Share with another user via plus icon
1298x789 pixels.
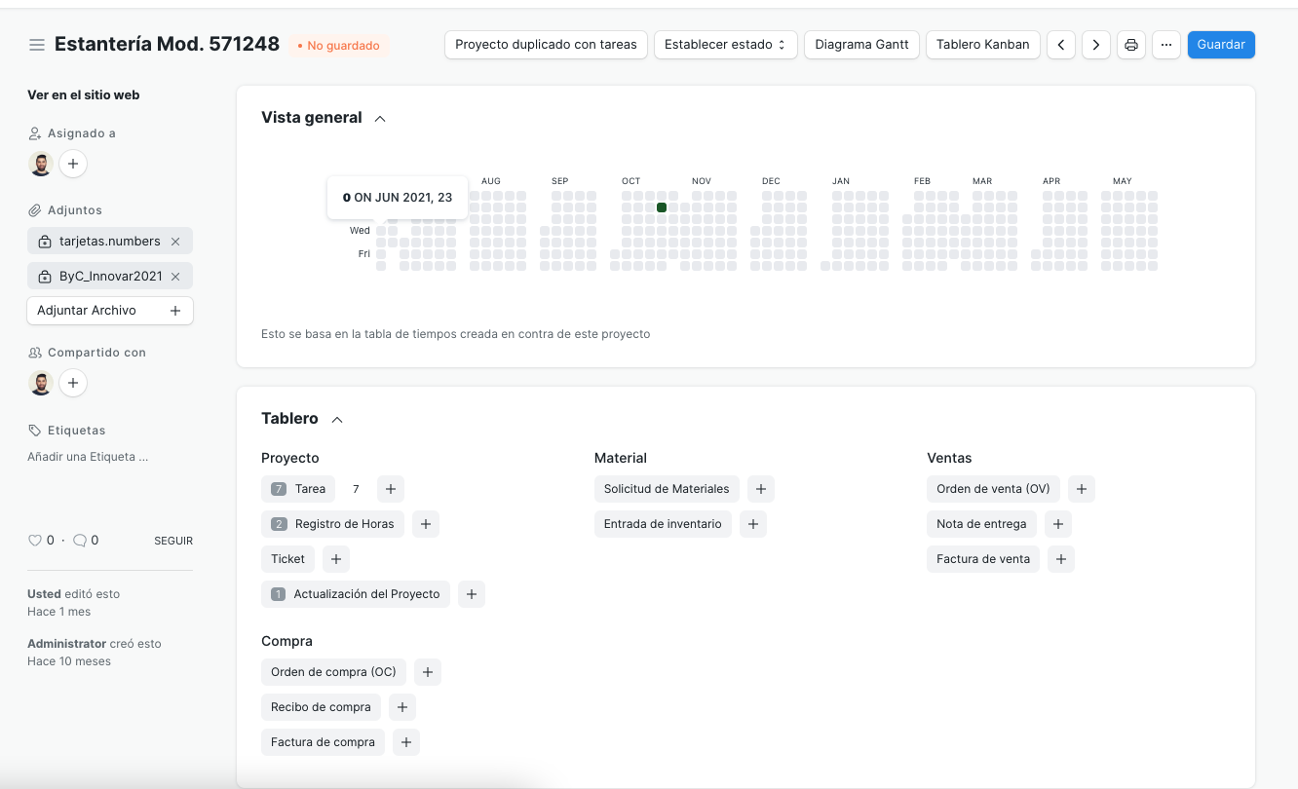[73, 383]
